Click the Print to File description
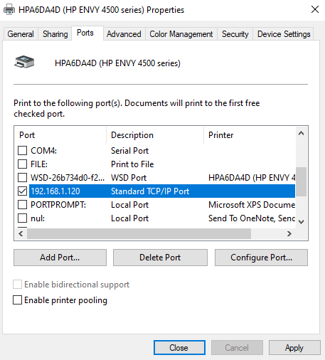325x360 pixels. [x=132, y=164]
